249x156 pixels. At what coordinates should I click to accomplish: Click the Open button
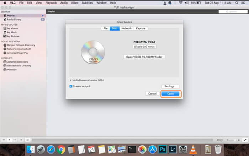pos(171,93)
